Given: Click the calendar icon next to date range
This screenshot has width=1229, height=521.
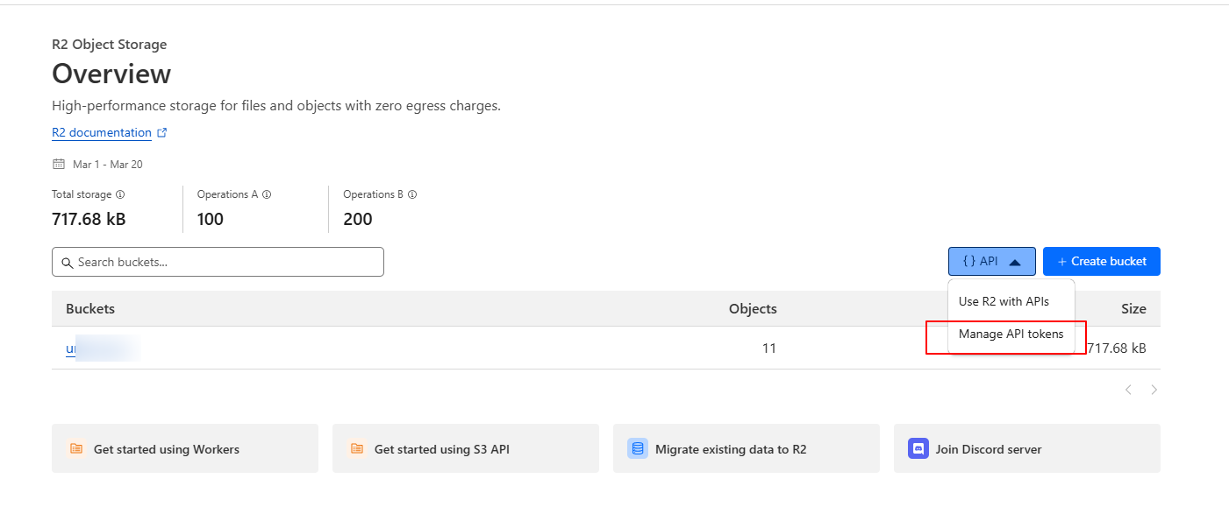Looking at the screenshot, I should tap(59, 164).
